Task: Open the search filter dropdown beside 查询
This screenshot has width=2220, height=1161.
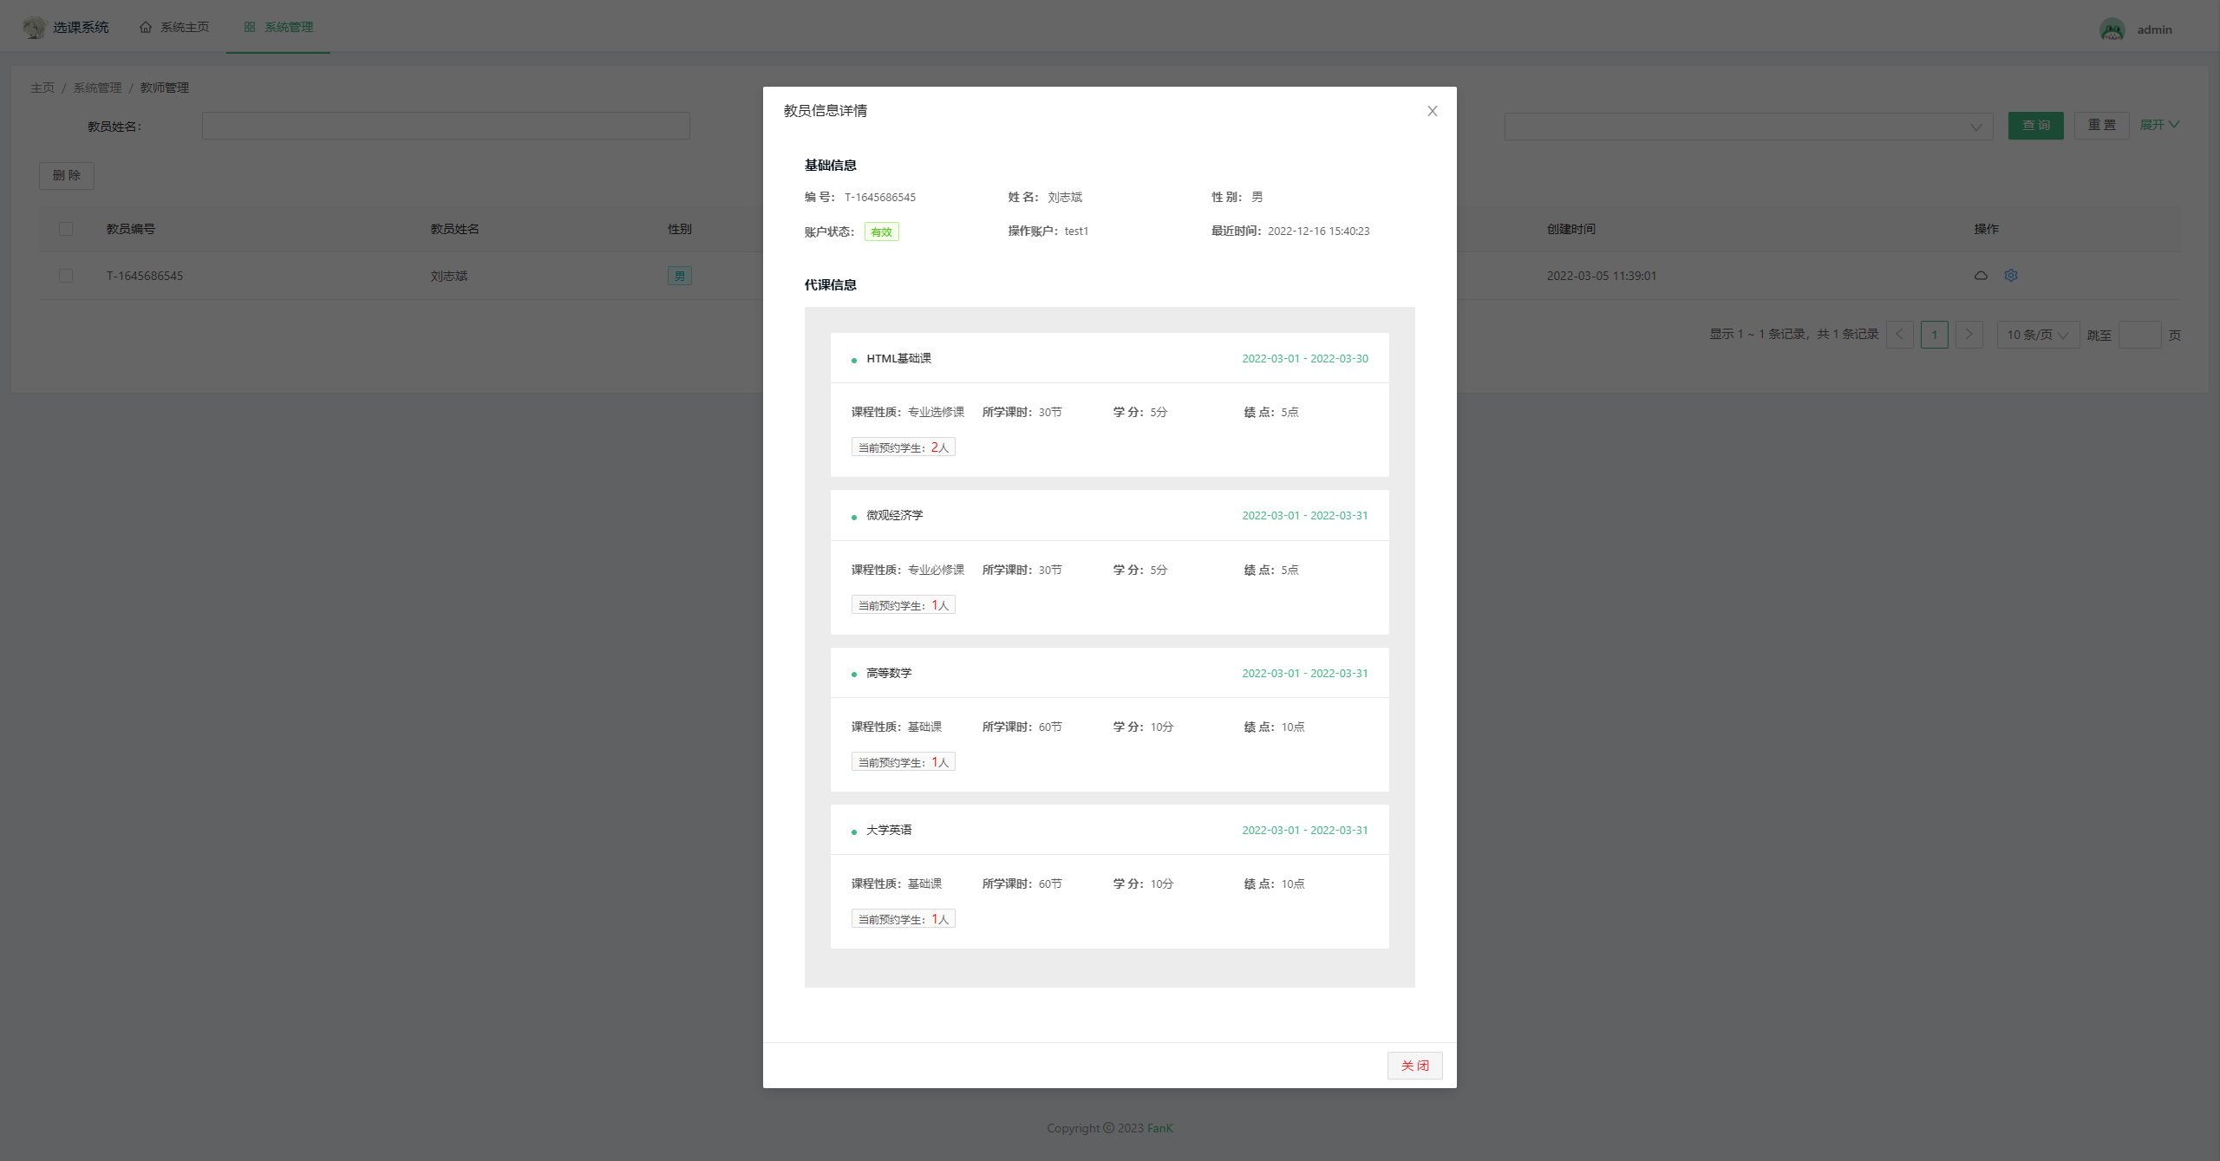Action: coord(1747,127)
